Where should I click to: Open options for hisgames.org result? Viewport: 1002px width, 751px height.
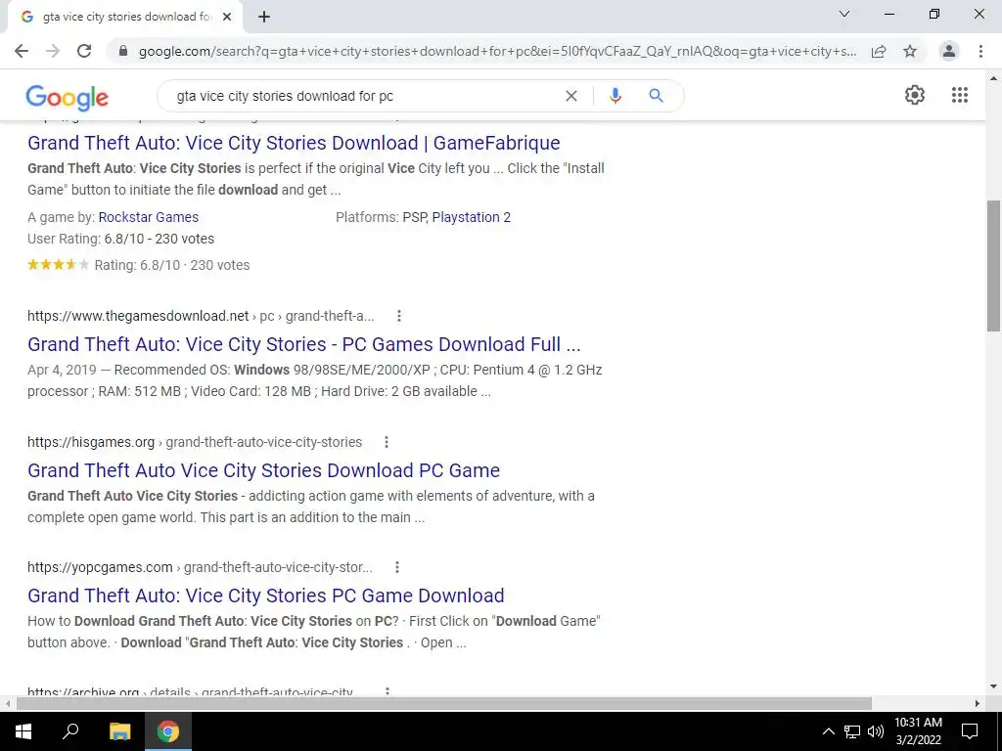point(386,442)
